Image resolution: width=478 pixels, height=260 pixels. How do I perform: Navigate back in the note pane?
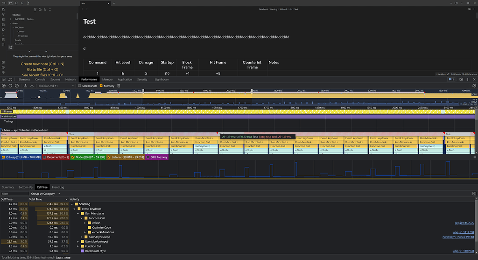coord(82,9)
